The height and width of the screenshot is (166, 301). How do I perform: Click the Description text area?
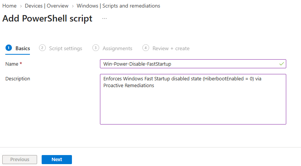coord(193,99)
